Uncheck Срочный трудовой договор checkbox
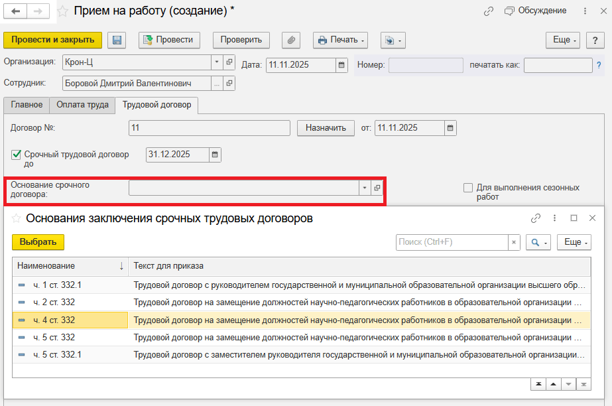The width and height of the screenshot is (612, 406). 17,155
